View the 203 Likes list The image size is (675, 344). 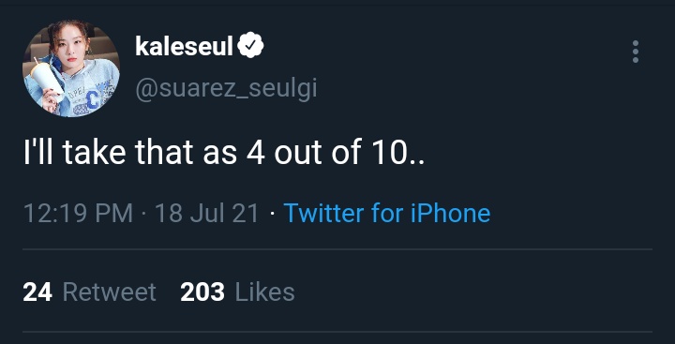point(237,292)
